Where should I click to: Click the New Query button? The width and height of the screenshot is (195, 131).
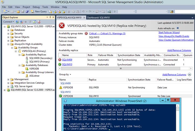pos(39,12)
